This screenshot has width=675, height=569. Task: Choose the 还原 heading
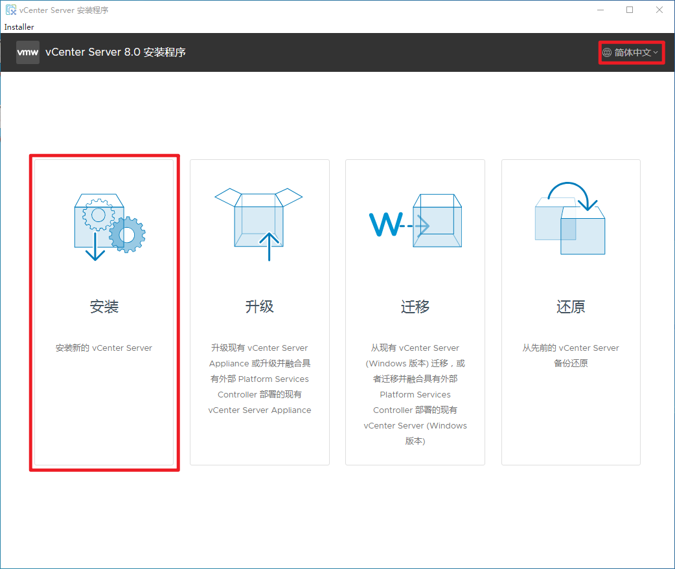point(571,307)
